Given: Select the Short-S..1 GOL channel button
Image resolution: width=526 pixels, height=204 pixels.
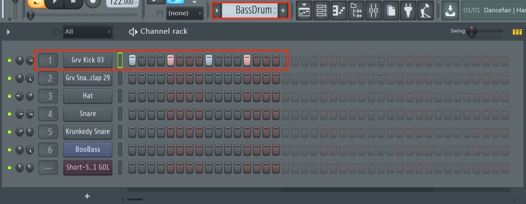Looking at the screenshot, I should click(x=88, y=168).
